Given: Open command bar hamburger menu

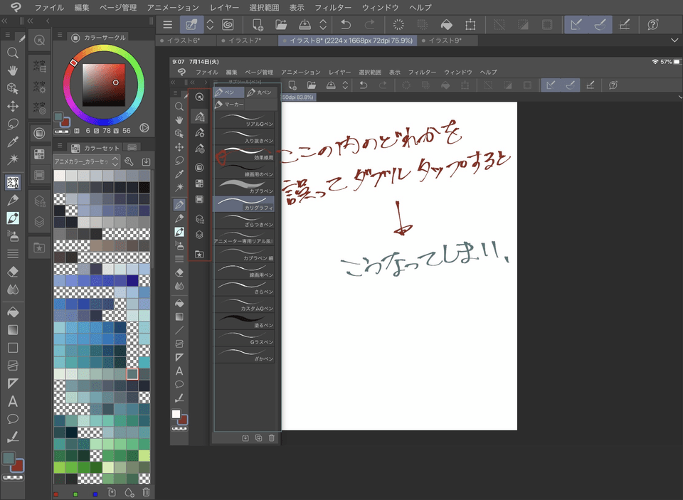Looking at the screenshot, I should pyautogui.click(x=167, y=25).
